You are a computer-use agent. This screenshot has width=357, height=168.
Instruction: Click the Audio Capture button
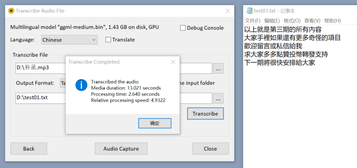click(x=121, y=149)
